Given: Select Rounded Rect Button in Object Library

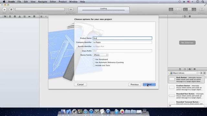Looking at the screenshot, I should [186, 96].
